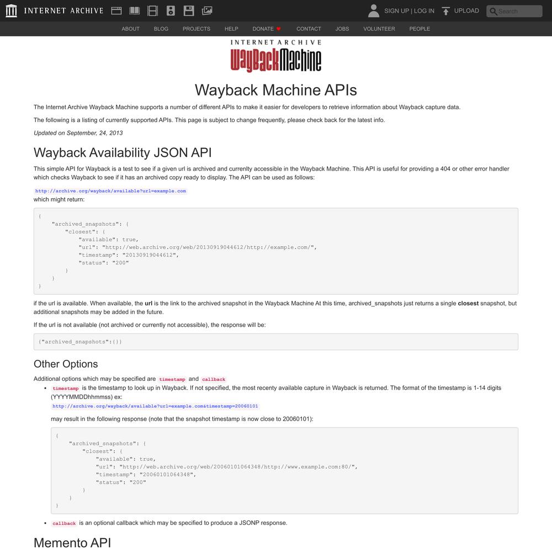Click the 'Memento API' heading
The height and width of the screenshot is (552, 552).
72,543
